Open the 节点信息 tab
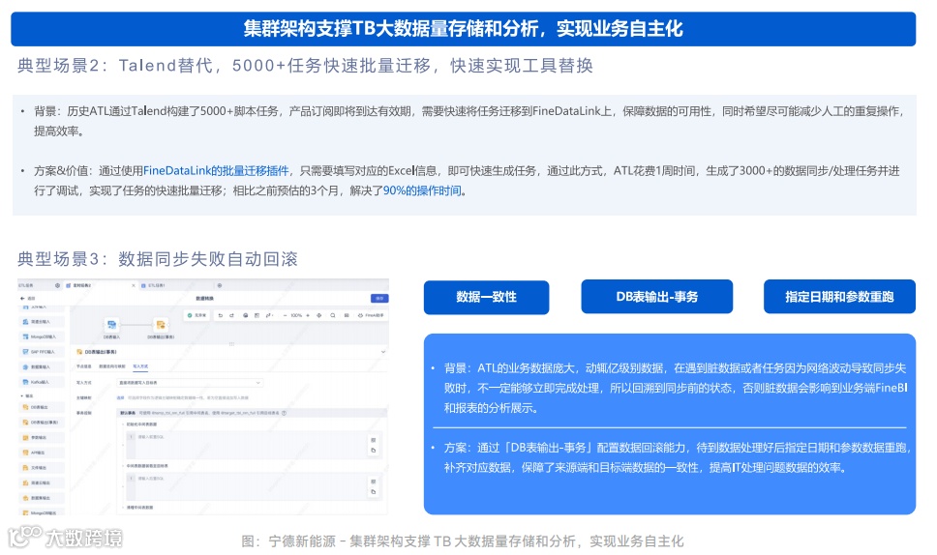This screenshot has width=937, height=555. click(x=83, y=366)
